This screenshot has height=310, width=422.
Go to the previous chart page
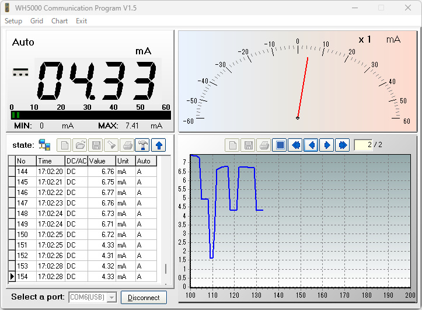[311, 145]
